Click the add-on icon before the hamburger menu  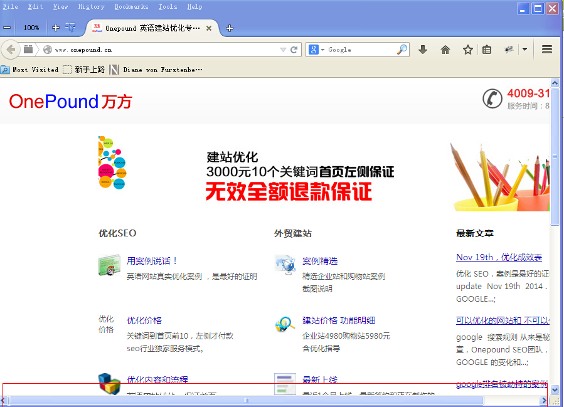pos(509,50)
